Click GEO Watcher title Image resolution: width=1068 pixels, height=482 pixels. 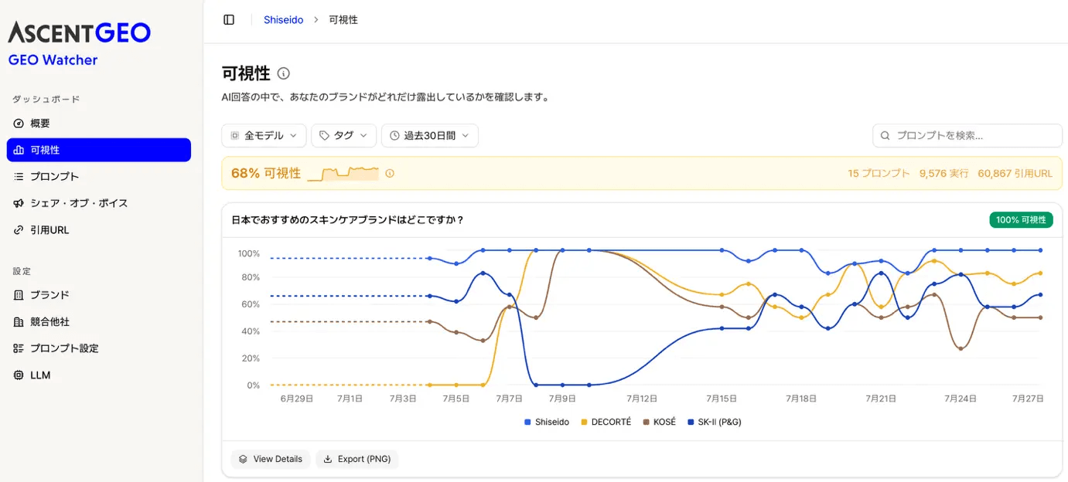[53, 60]
